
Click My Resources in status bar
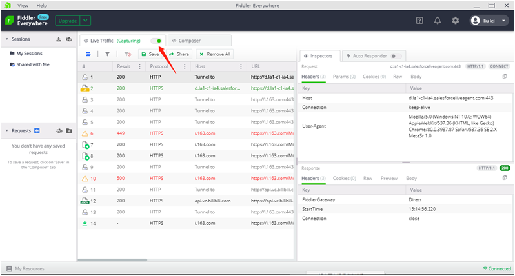(30, 268)
